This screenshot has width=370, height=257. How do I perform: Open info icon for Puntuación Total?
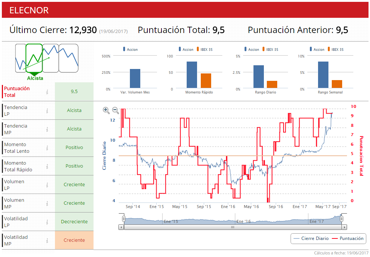click(47, 92)
